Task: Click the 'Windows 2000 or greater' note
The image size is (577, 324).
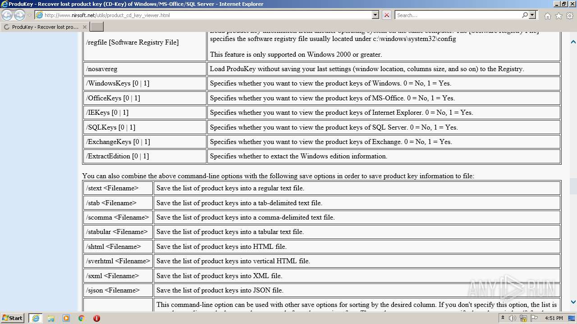Action: coord(296,54)
